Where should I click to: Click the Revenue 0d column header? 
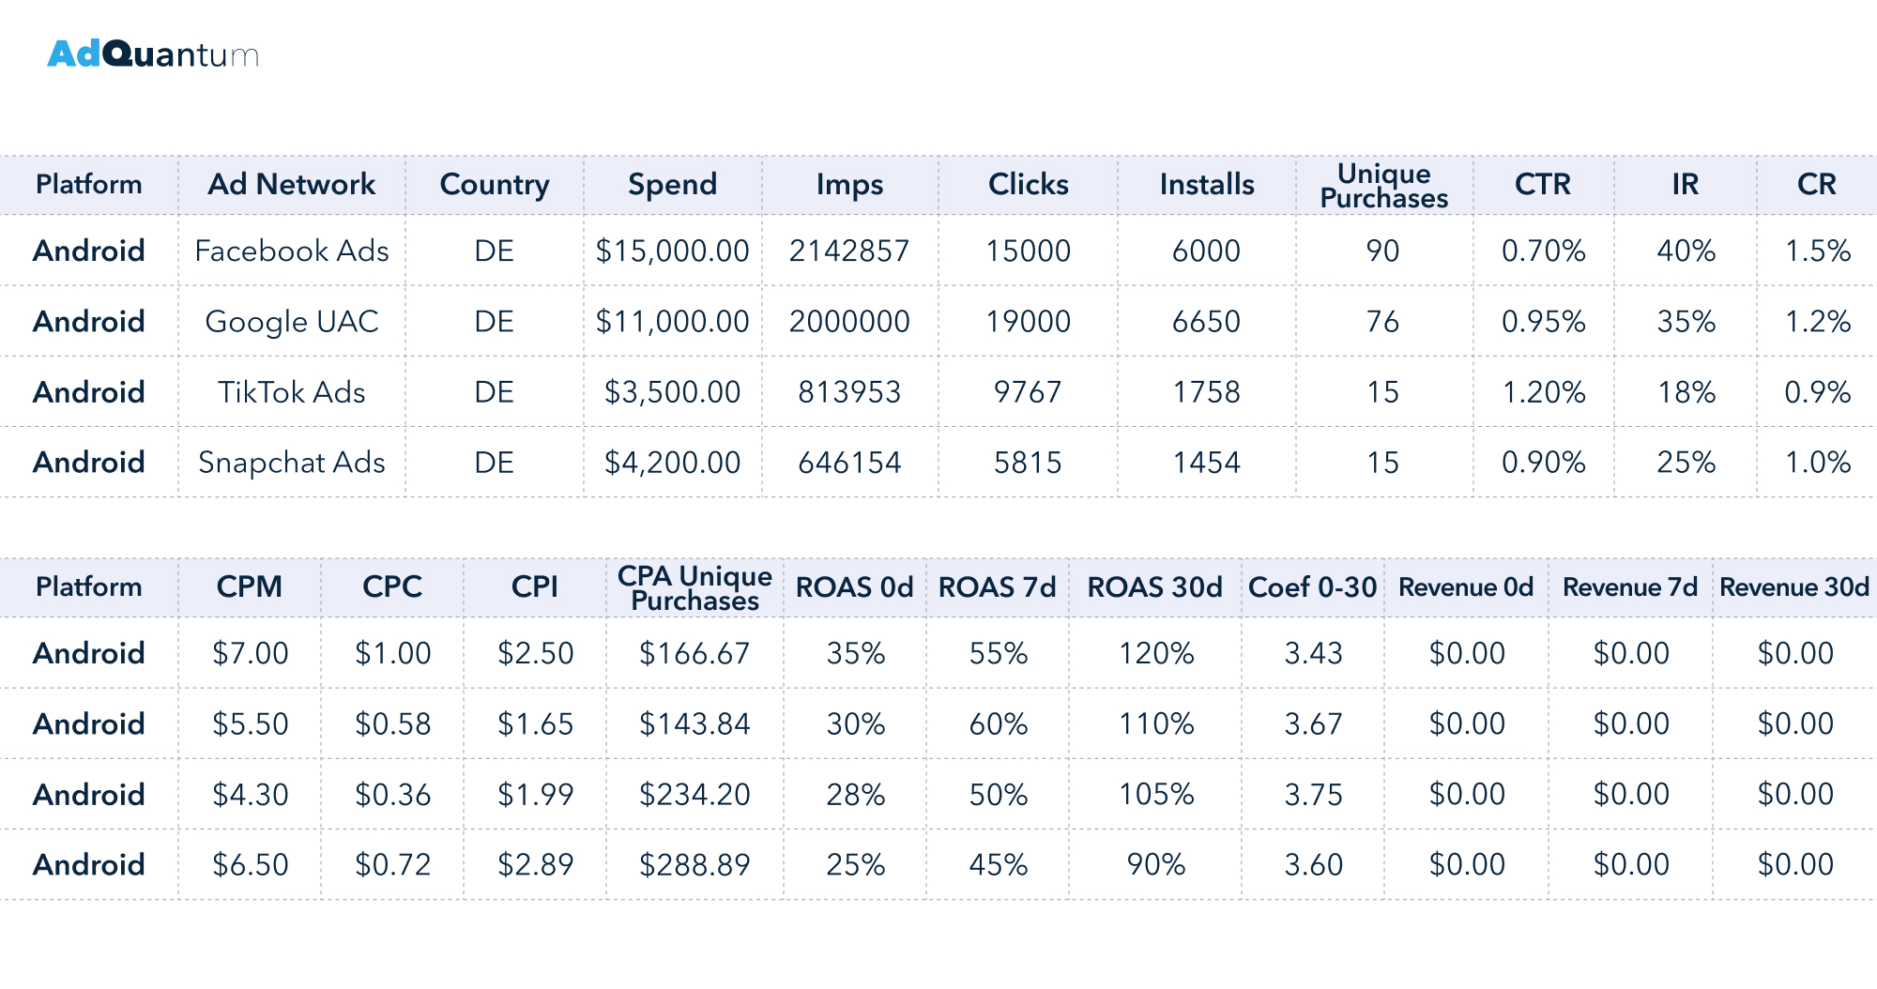1466,587
